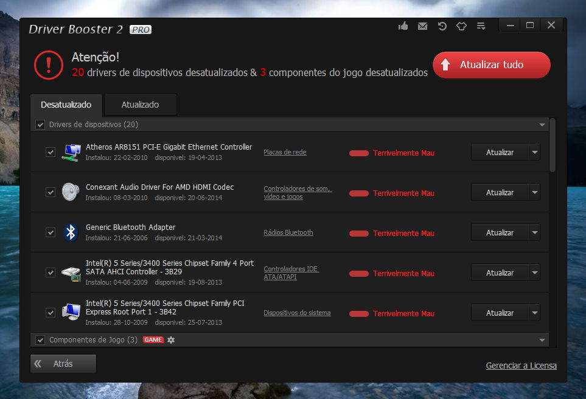The height and width of the screenshot is (399, 586).
Task: Open Atualizar dropdown arrow for Atheros
Action: 535,152
